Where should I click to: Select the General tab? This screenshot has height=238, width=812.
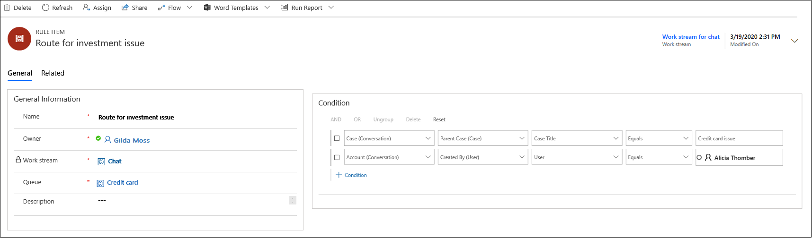click(20, 73)
